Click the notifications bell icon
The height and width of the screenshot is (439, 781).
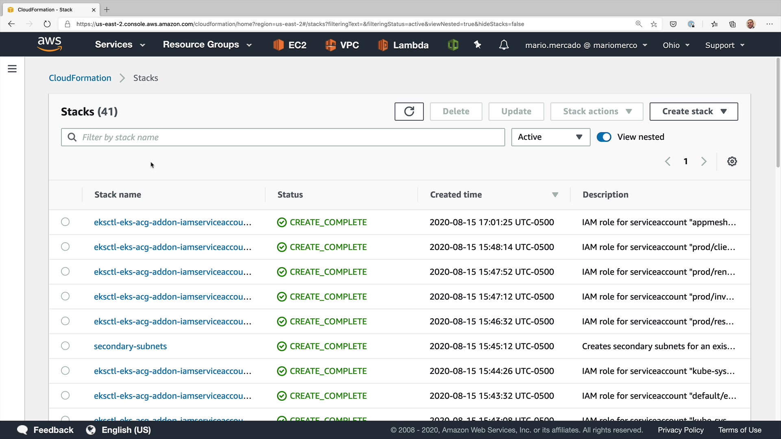[x=504, y=45]
